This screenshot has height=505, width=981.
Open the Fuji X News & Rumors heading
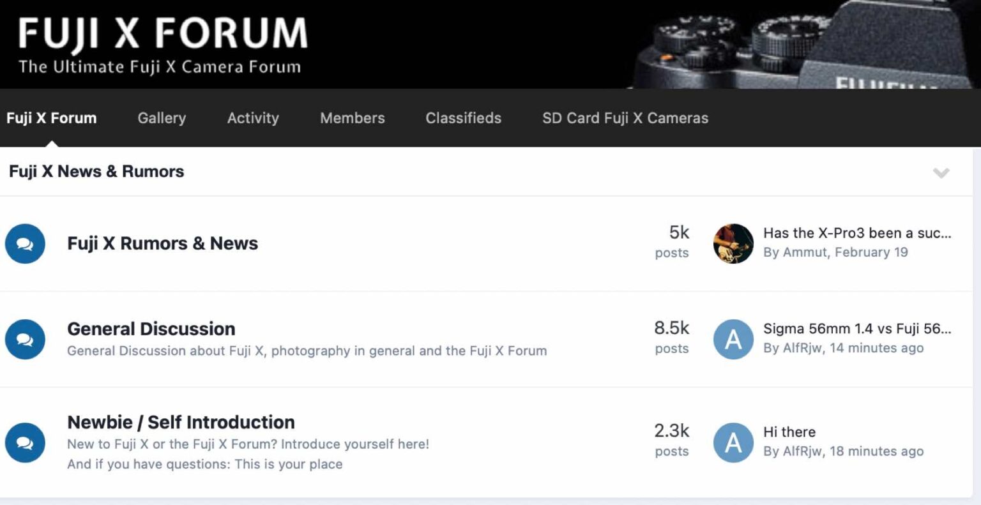click(x=96, y=171)
